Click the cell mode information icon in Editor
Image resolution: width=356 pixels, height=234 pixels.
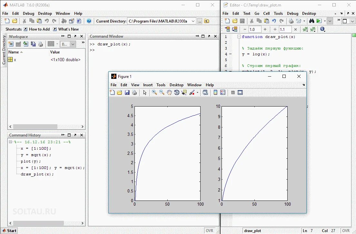pyautogui.click(x=322, y=29)
